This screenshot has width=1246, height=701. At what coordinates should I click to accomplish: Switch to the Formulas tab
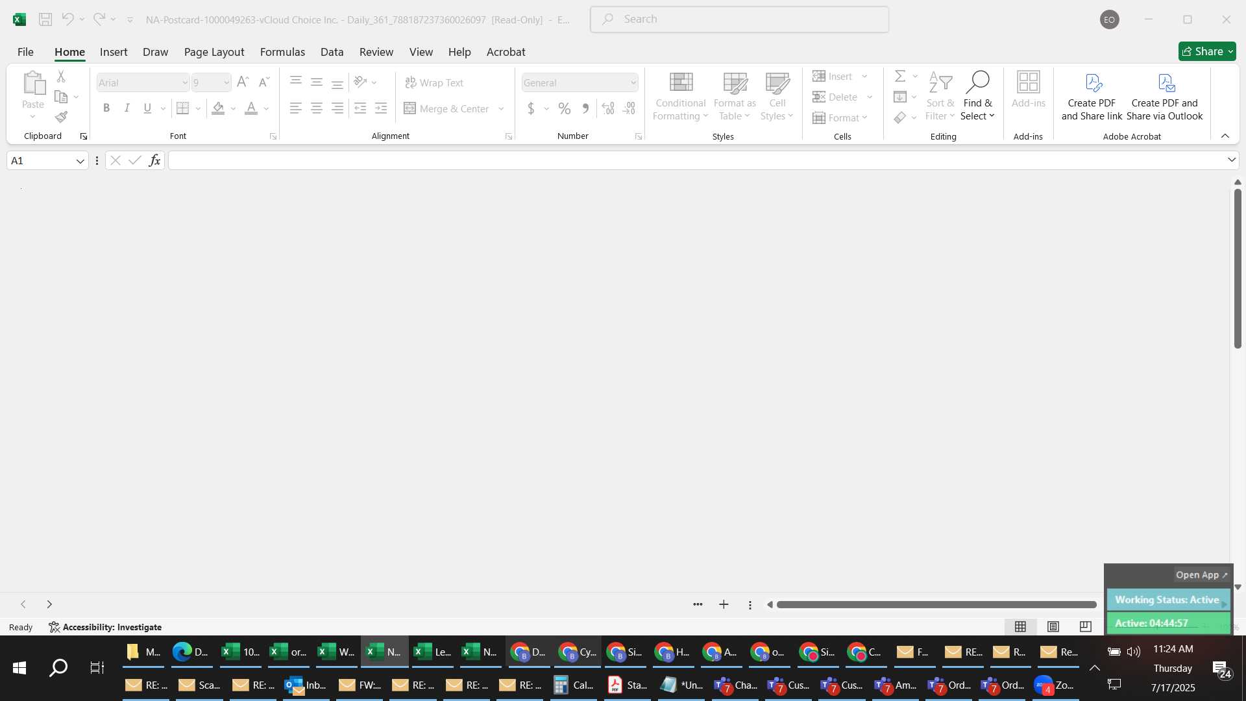(x=282, y=52)
